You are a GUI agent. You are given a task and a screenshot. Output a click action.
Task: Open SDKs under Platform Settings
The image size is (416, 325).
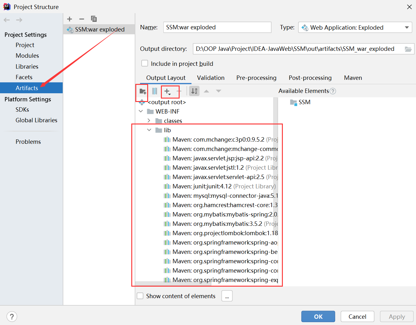(x=22, y=109)
